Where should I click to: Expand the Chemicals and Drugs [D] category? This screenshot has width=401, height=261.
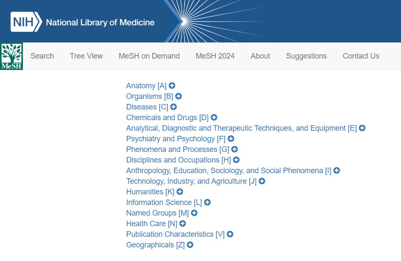click(x=214, y=117)
